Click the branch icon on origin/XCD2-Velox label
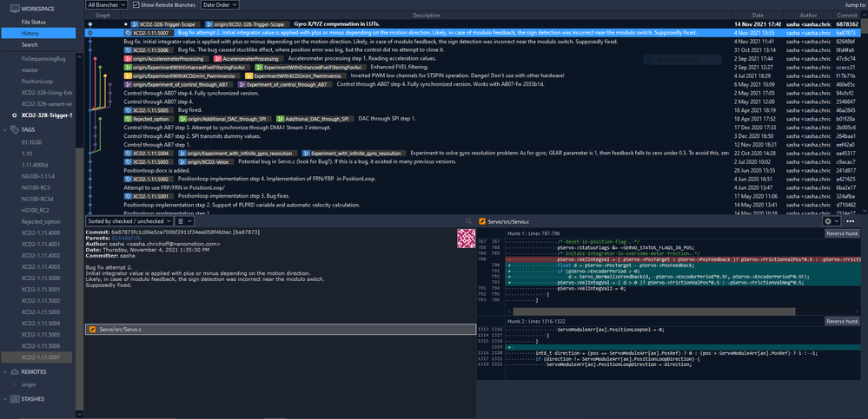The image size is (868, 419). tap(183, 162)
